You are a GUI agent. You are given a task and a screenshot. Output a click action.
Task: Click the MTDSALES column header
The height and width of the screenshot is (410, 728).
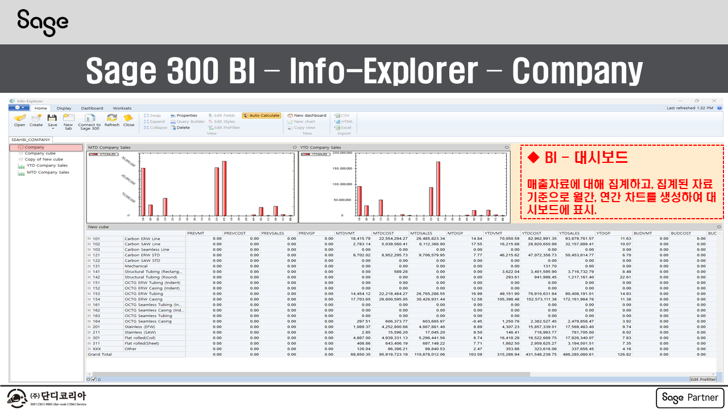(428, 233)
